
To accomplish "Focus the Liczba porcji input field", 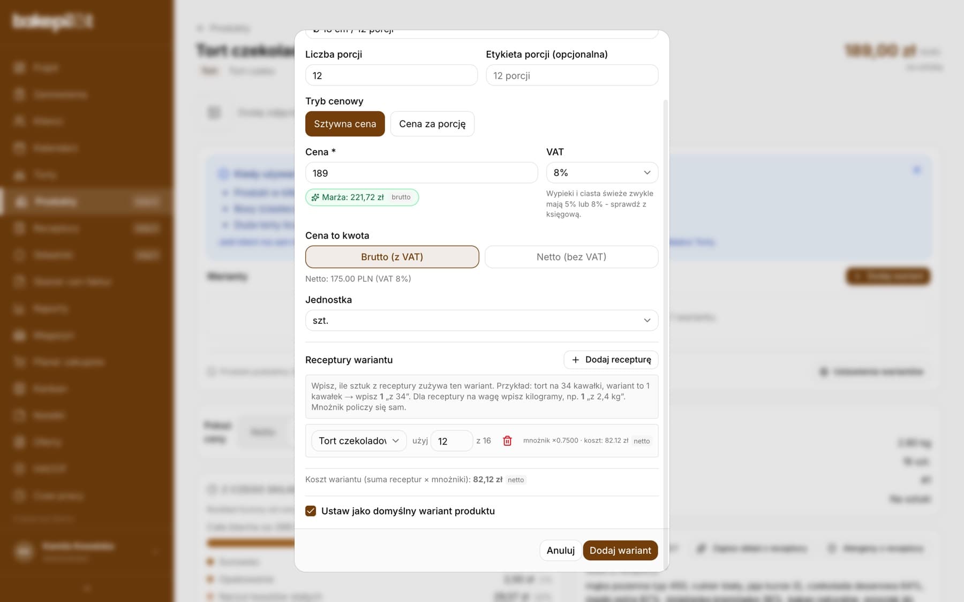I will (x=391, y=75).
